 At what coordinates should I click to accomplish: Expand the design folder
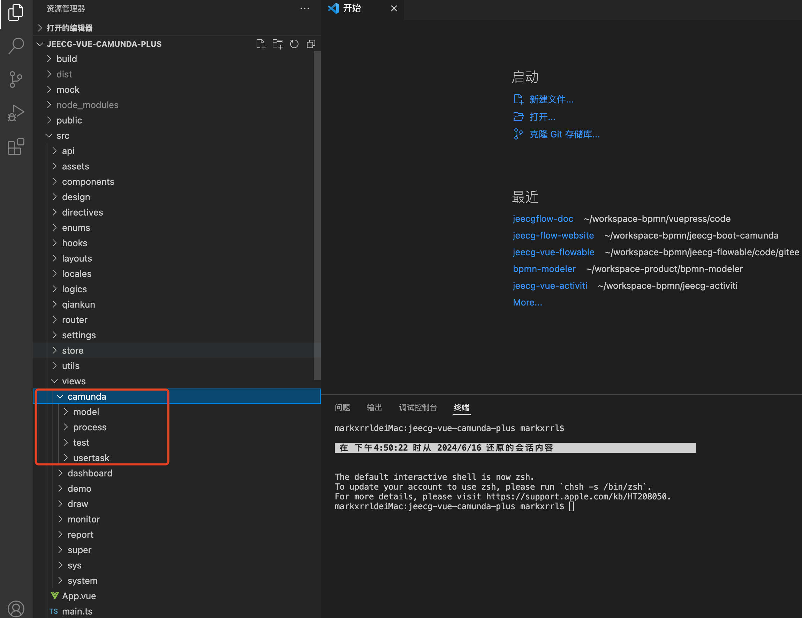click(177, 197)
